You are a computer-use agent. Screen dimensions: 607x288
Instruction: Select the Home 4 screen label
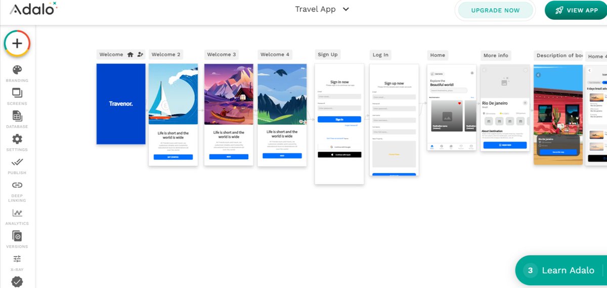pyautogui.click(x=597, y=56)
